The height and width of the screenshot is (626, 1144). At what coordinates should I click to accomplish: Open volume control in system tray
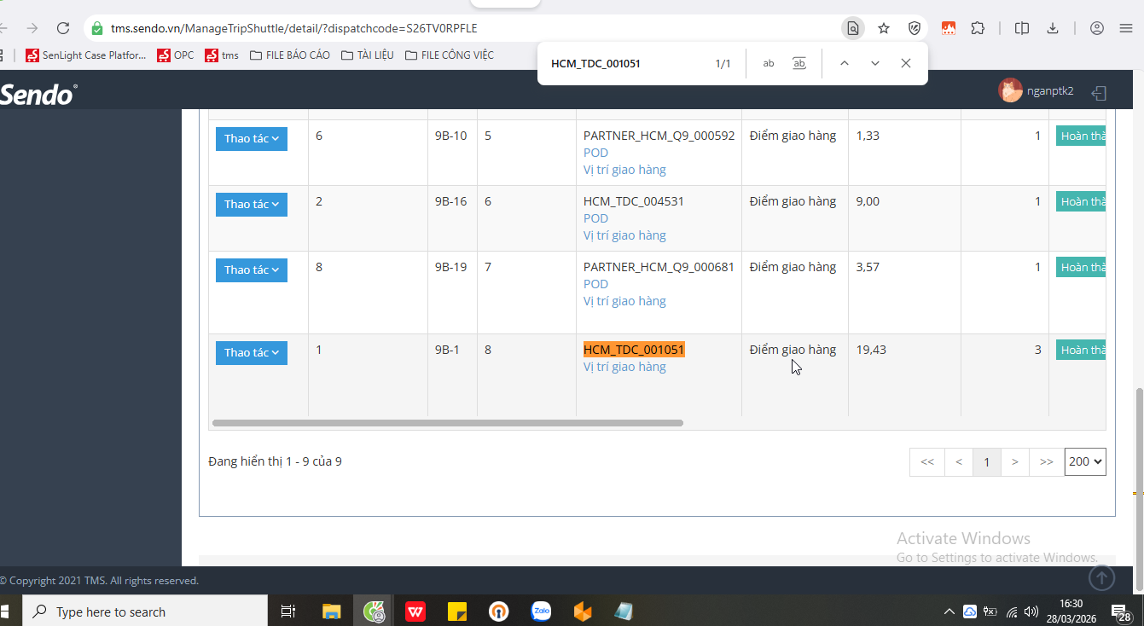click(x=1031, y=612)
